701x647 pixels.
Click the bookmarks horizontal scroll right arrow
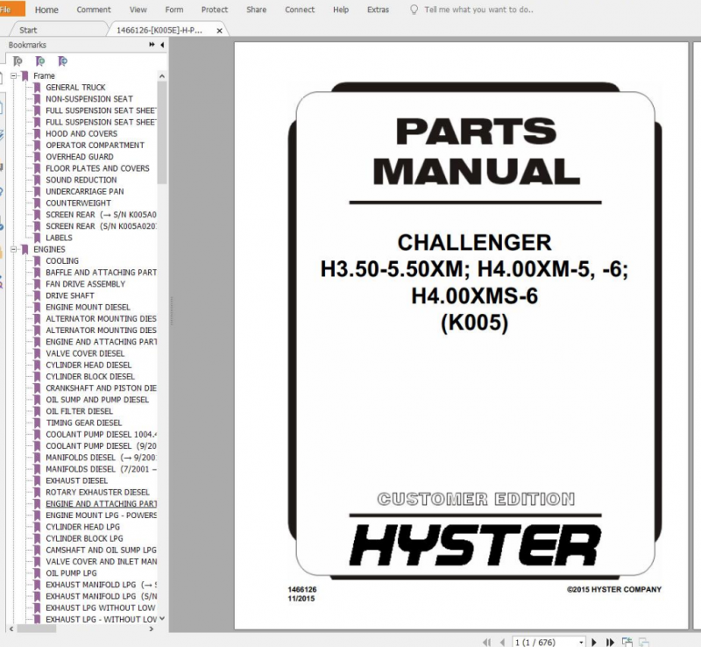152,629
